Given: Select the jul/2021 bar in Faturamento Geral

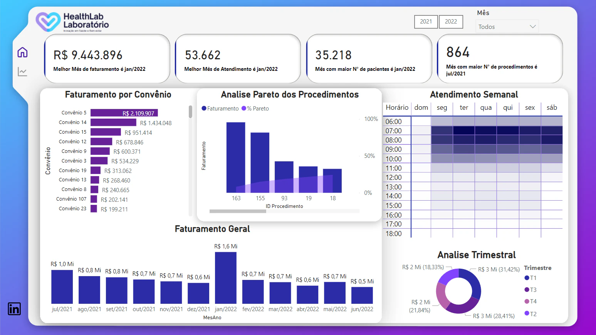Looking at the screenshot, I should coord(62,287).
